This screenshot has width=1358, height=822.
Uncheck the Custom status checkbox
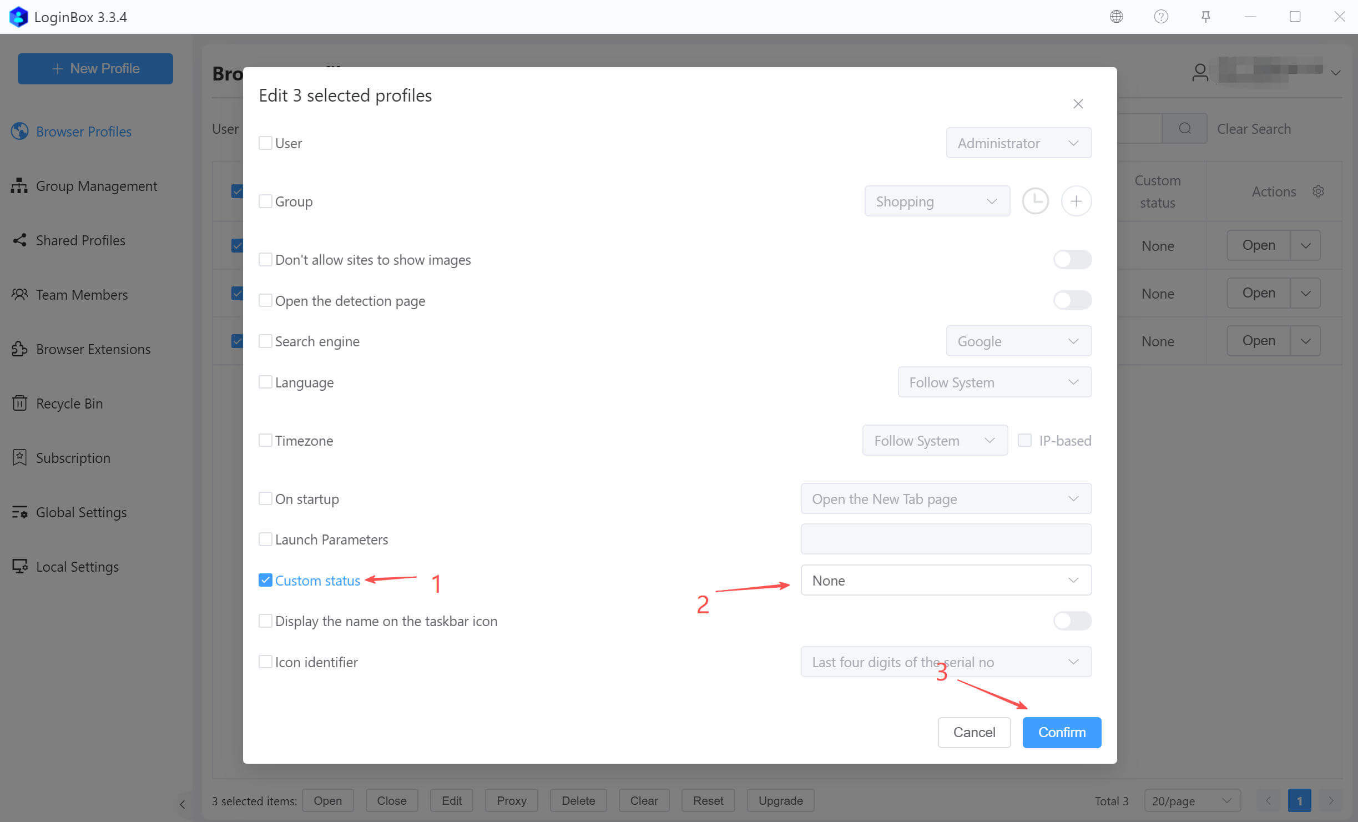point(265,580)
